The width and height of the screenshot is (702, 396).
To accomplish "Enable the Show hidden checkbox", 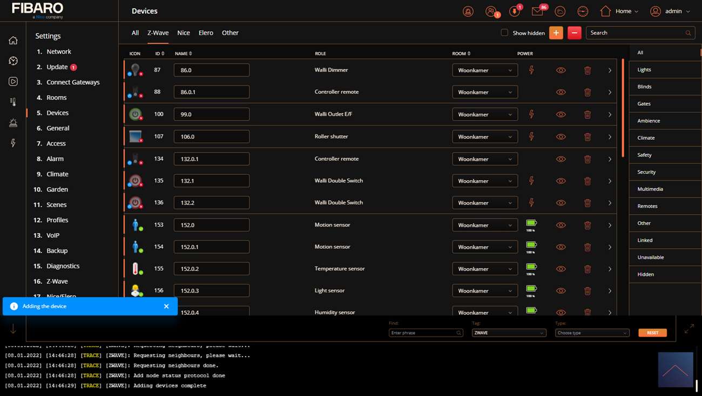I will [x=504, y=33].
